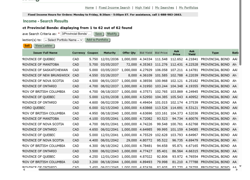250x180 pixels.
Task: Open the High Yield link
Action: [x=142, y=8]
